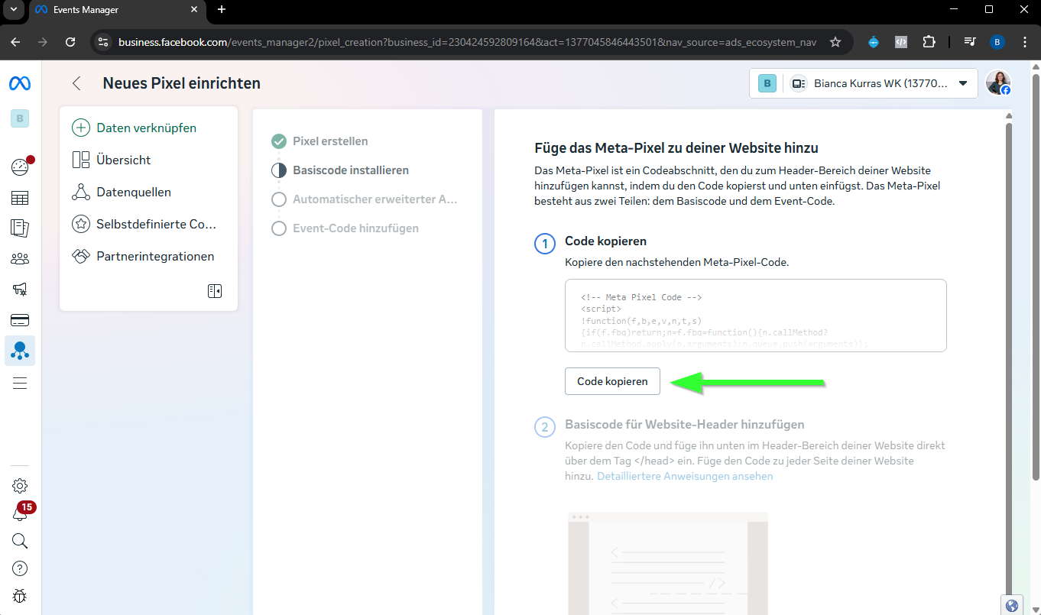Viewport: 1041px width, 615px height.
Task: Select the Pixel erstellen step
Action: pyautogui.click(x=320, y=141)
